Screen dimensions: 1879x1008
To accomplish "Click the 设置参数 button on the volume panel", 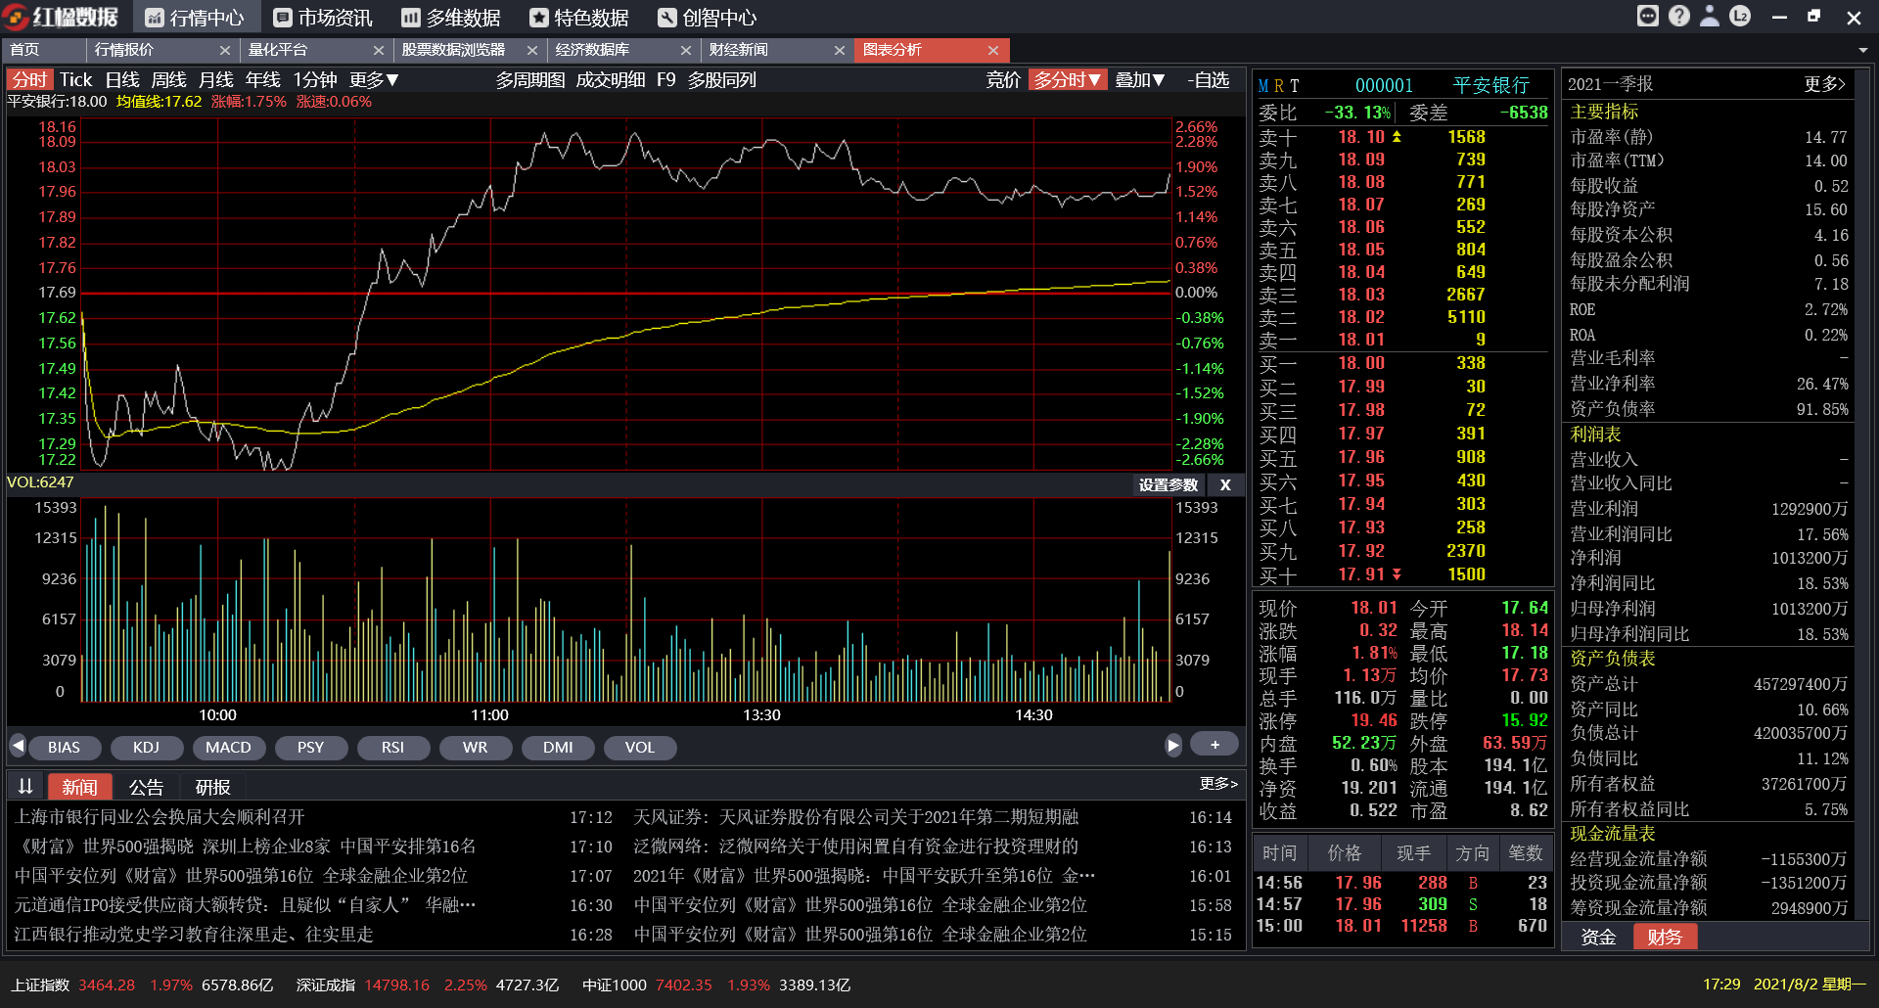I will point(1168,484).
